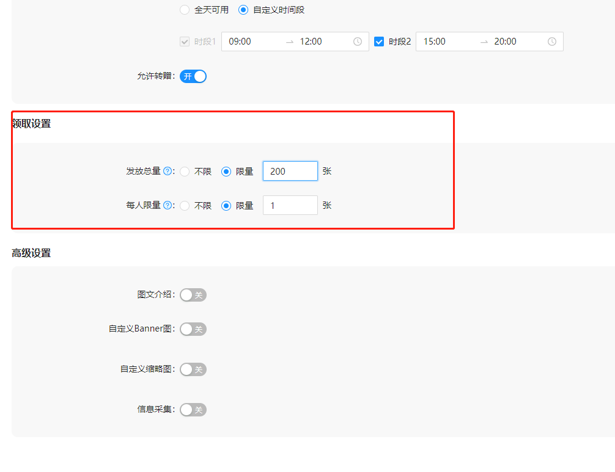
Task: Enable the 自定义缩略图 toggle
Action: pyautogui.click(x=193, y=369)
